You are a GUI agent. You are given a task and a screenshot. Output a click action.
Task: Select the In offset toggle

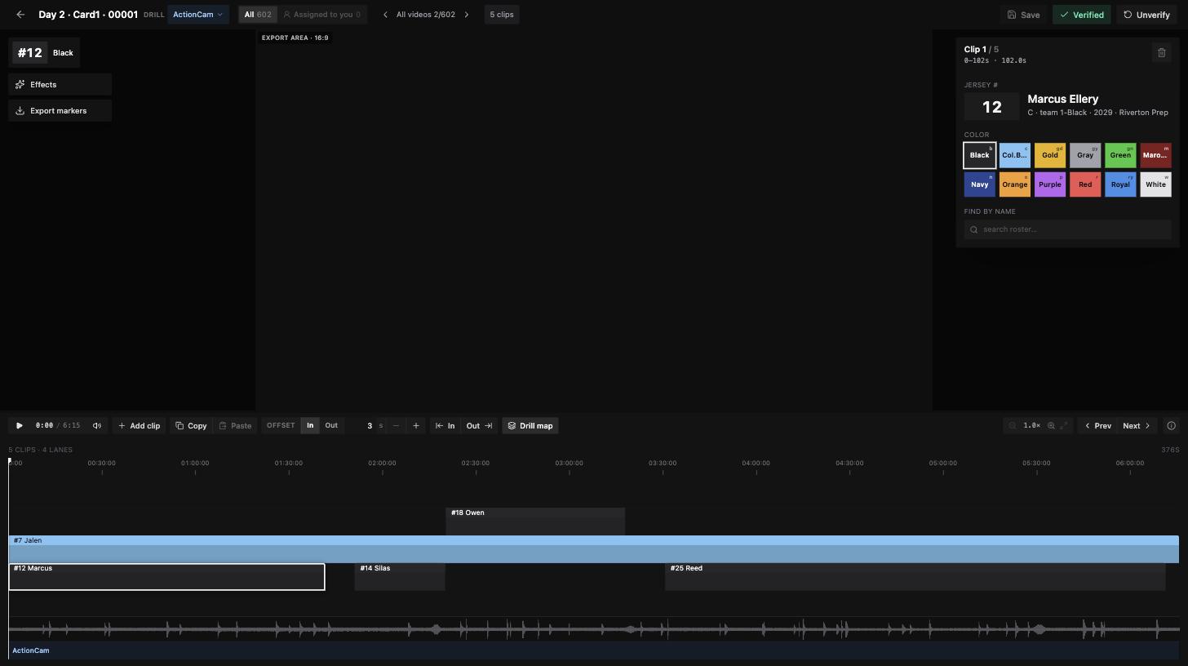click(x=310, y=425)
